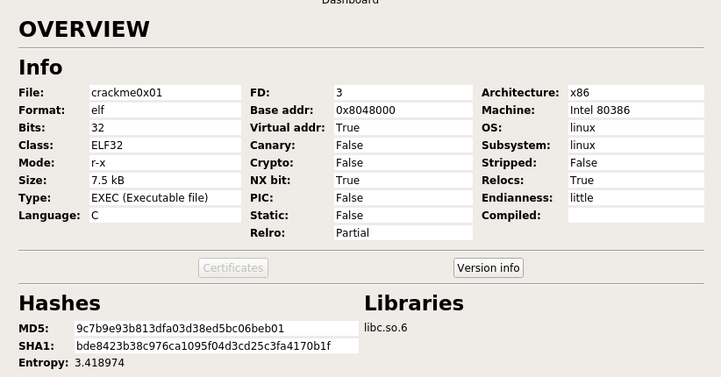
Task: Click the empty Compiled field
Action: [636, 215]
